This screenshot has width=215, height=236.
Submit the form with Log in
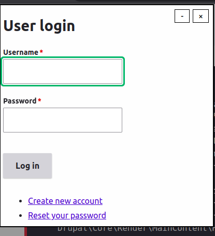[x=27, y=166]
